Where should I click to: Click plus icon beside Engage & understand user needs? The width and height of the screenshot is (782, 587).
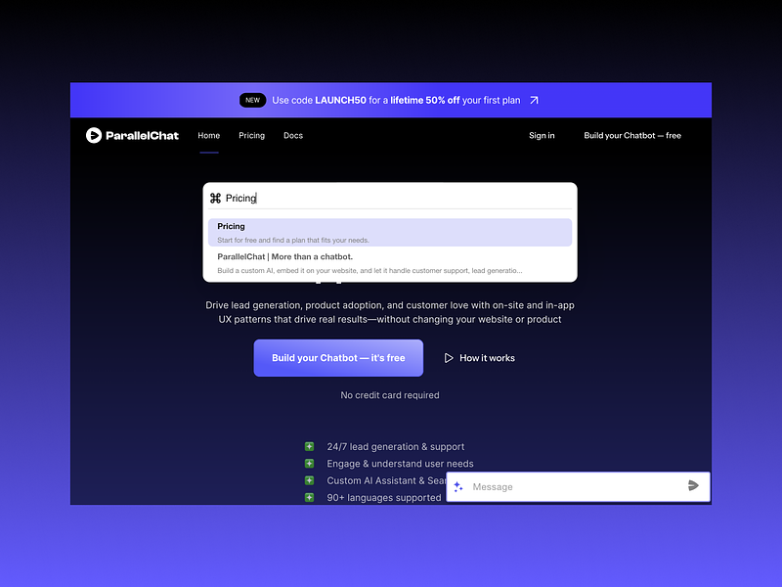click(309, 463)
